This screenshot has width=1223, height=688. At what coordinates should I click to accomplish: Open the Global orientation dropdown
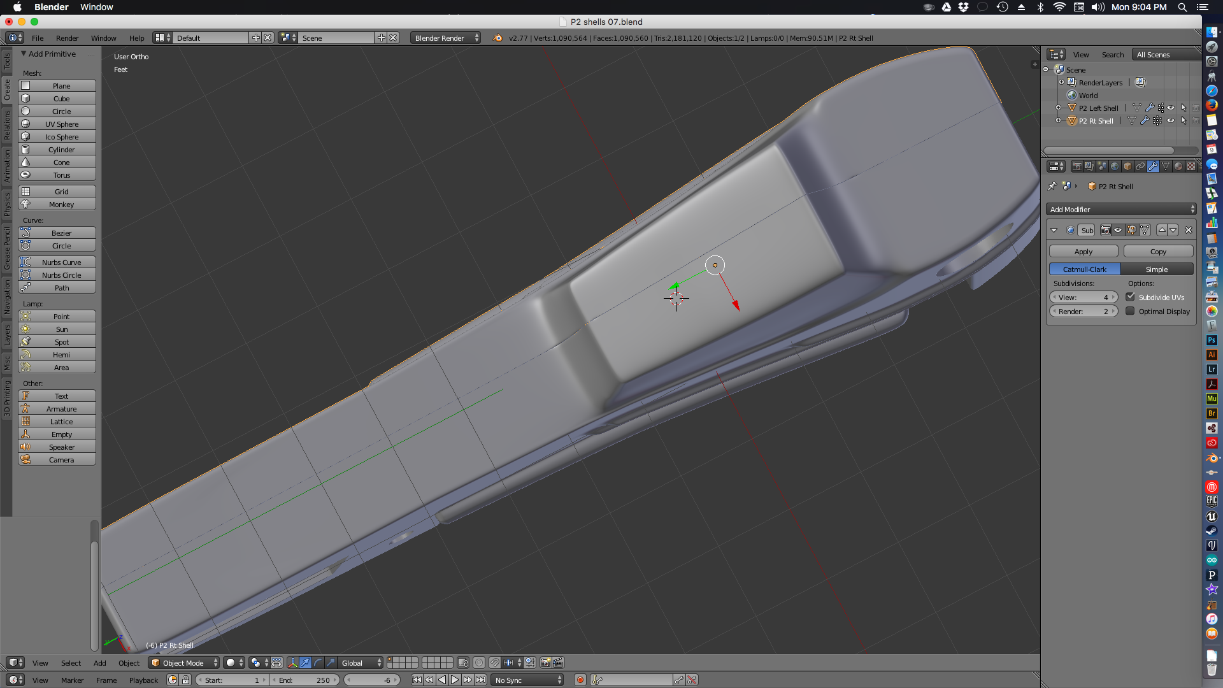click(x=361, y=663)
